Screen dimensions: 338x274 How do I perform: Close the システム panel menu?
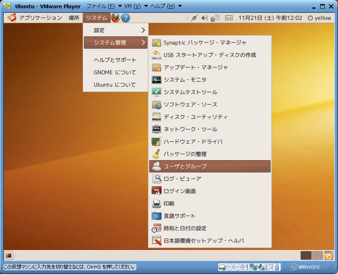[97, 18]
